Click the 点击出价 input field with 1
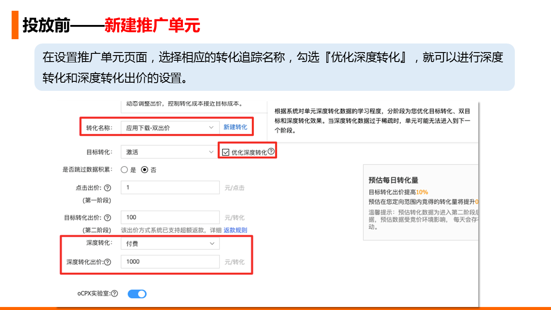This screenshot has width=551, height=310. pyautogui.click(x=170, y=188)
